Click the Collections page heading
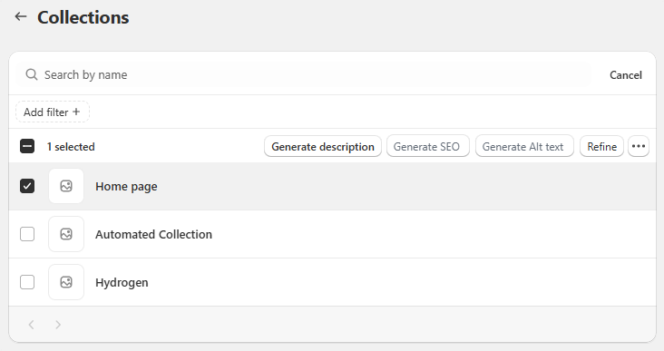 click(x=83, y=17)
